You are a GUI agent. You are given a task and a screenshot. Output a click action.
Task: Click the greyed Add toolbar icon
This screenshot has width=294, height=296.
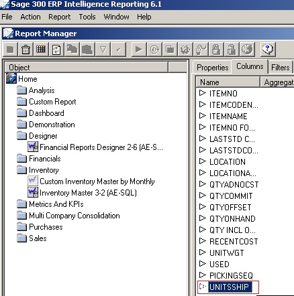(x=10, y=50)
